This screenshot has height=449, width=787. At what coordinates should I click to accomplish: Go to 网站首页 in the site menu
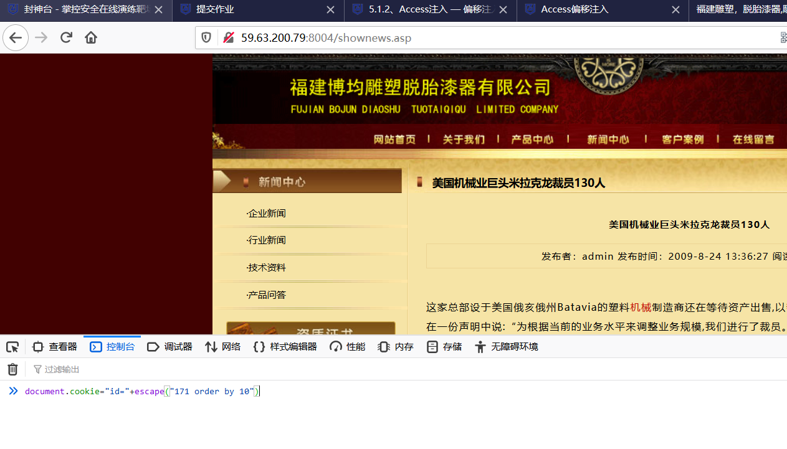394,139
